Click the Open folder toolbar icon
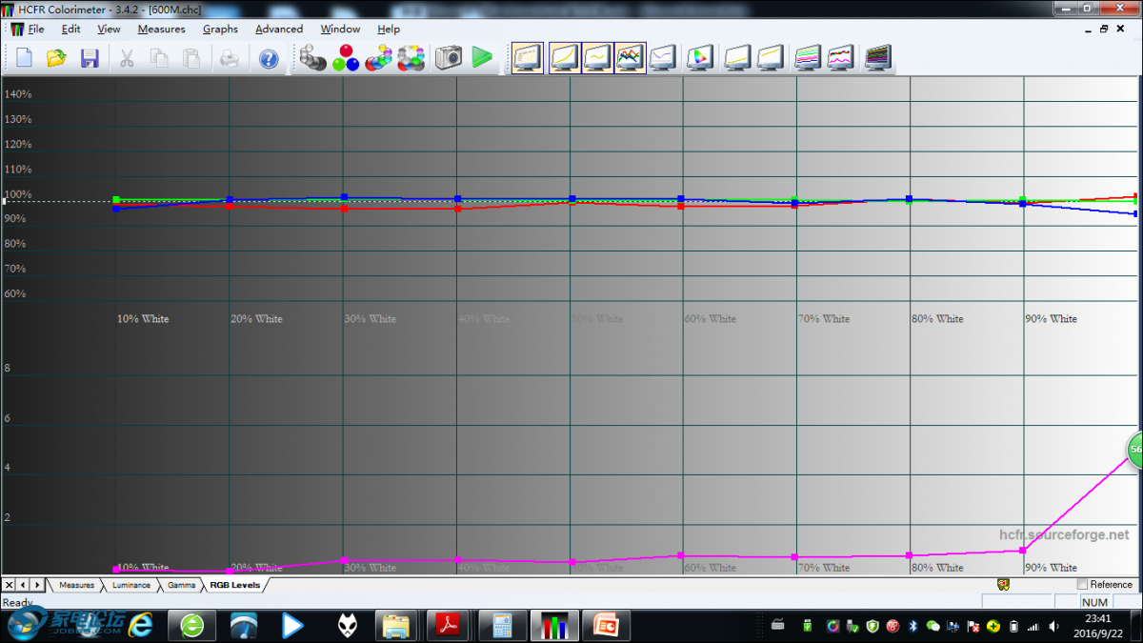 57,58
